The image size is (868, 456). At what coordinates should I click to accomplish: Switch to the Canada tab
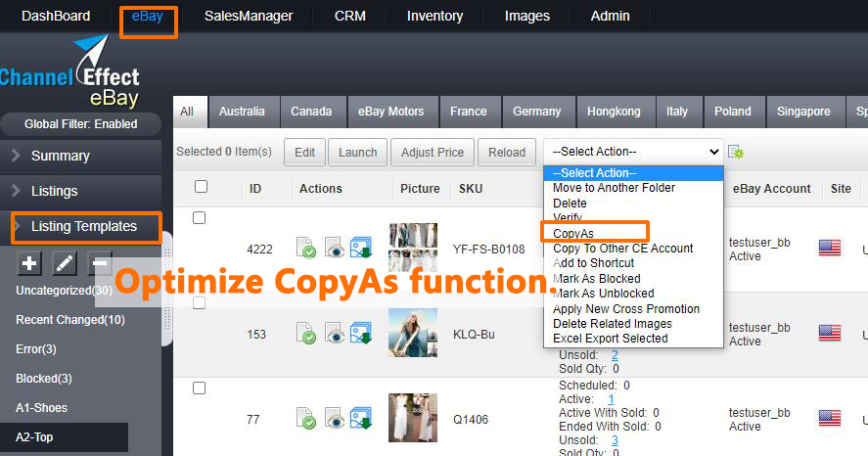coord(313,112)
